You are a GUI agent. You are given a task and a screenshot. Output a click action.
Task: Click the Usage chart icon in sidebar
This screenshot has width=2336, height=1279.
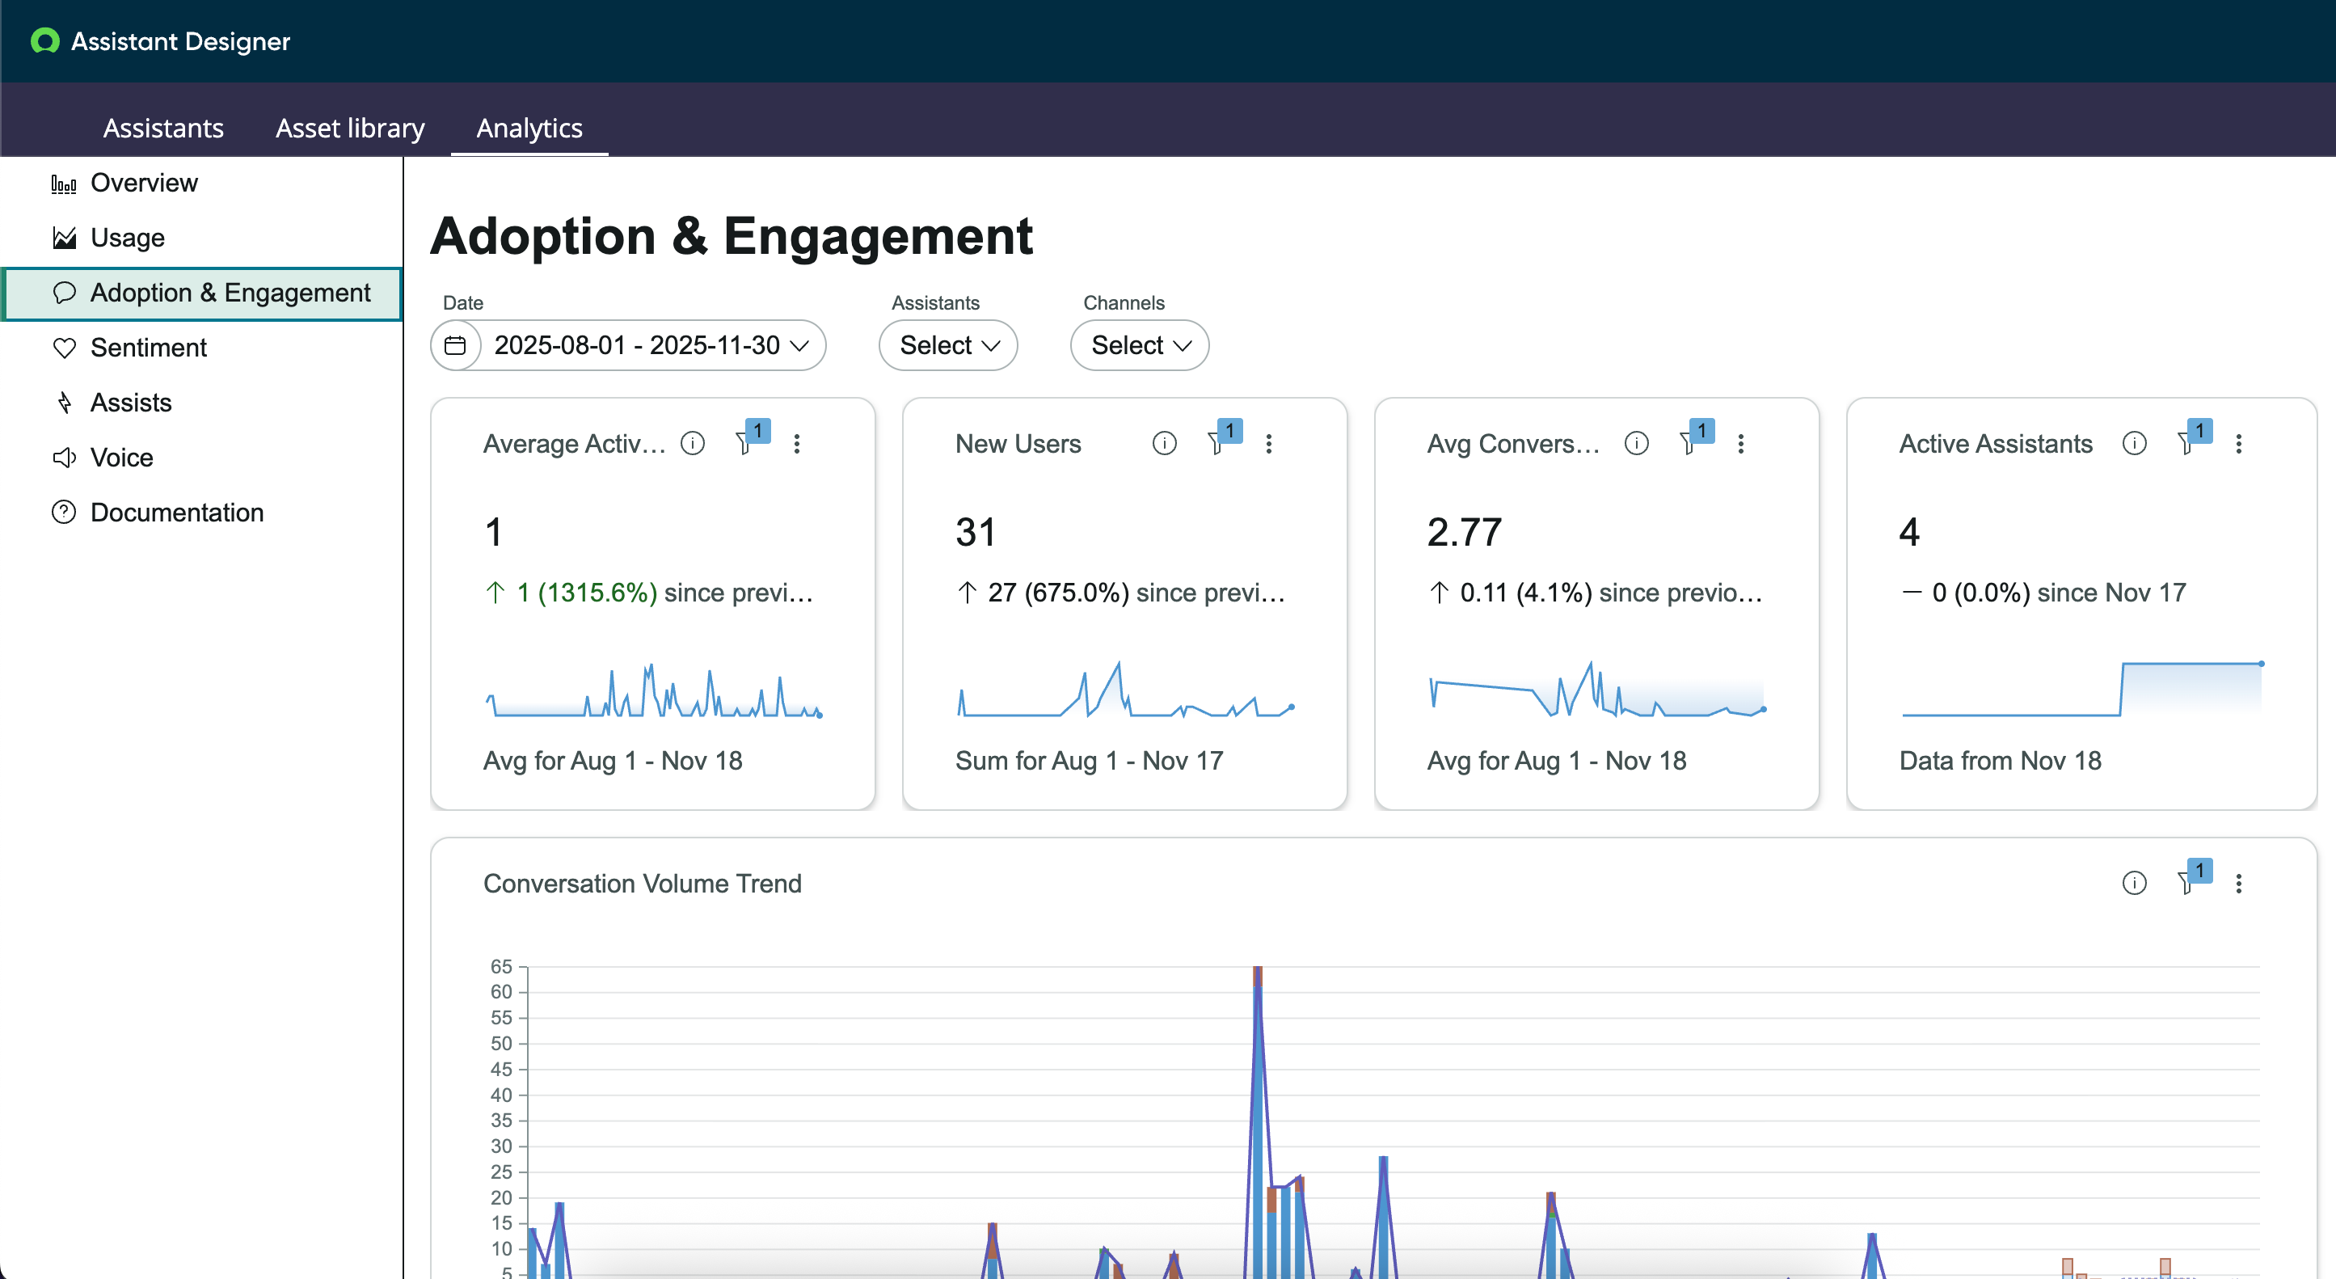[64, 238]
